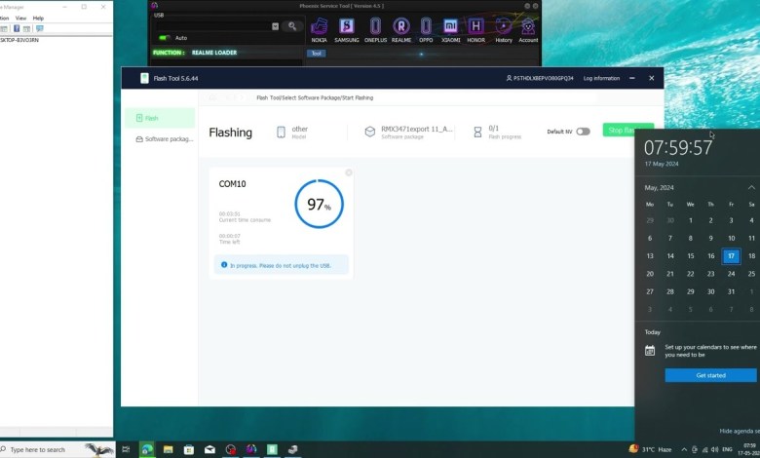The width and height of the screenshot is (760, 458).
Task: Click the software package box icon
Action: click(x=370, y=132)
